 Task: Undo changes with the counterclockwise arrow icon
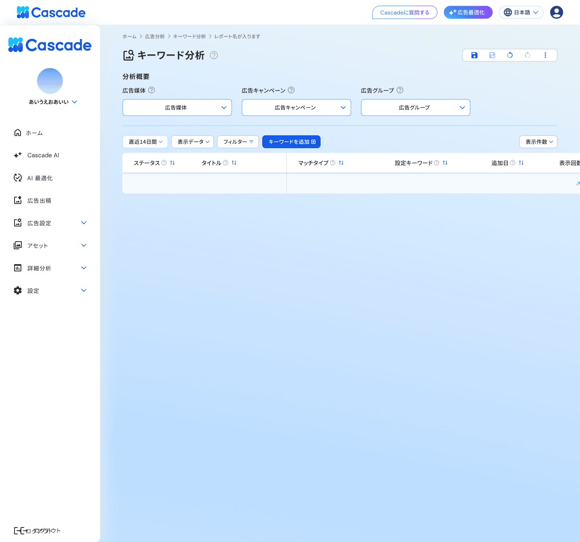tap(510, 55)
